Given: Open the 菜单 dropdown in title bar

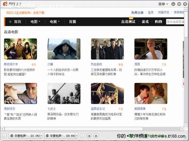Looking at the screenshot, I should [163, 4].
